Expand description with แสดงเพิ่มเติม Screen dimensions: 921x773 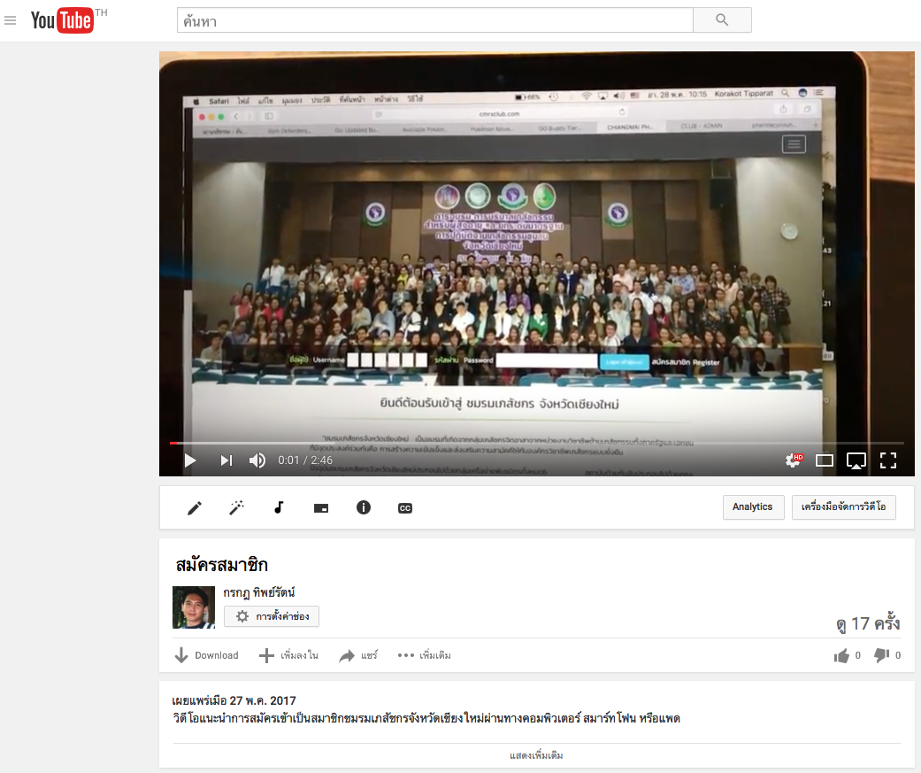[536, 755]
